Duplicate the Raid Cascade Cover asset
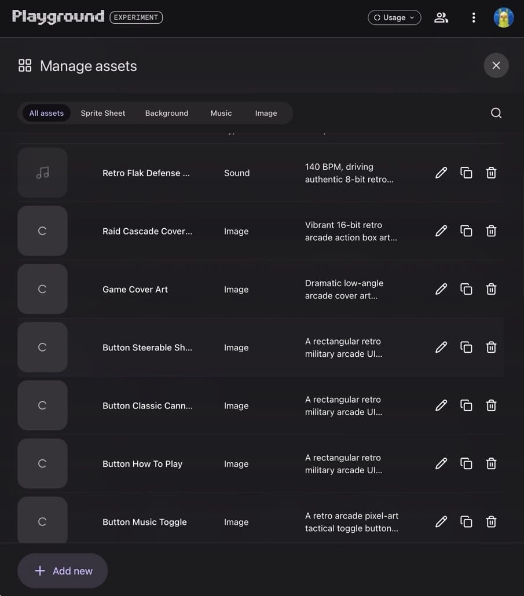 tap(466, 231)
